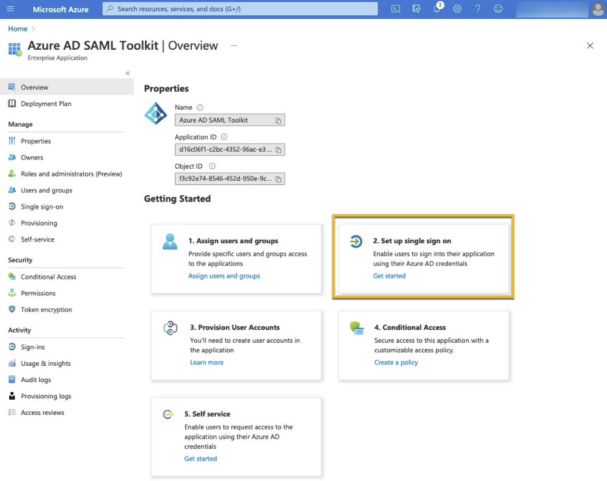607x481 pixels.
Task: Open the ellipsis more options menu
Action: pyautogui.click(x=234, y=45)
